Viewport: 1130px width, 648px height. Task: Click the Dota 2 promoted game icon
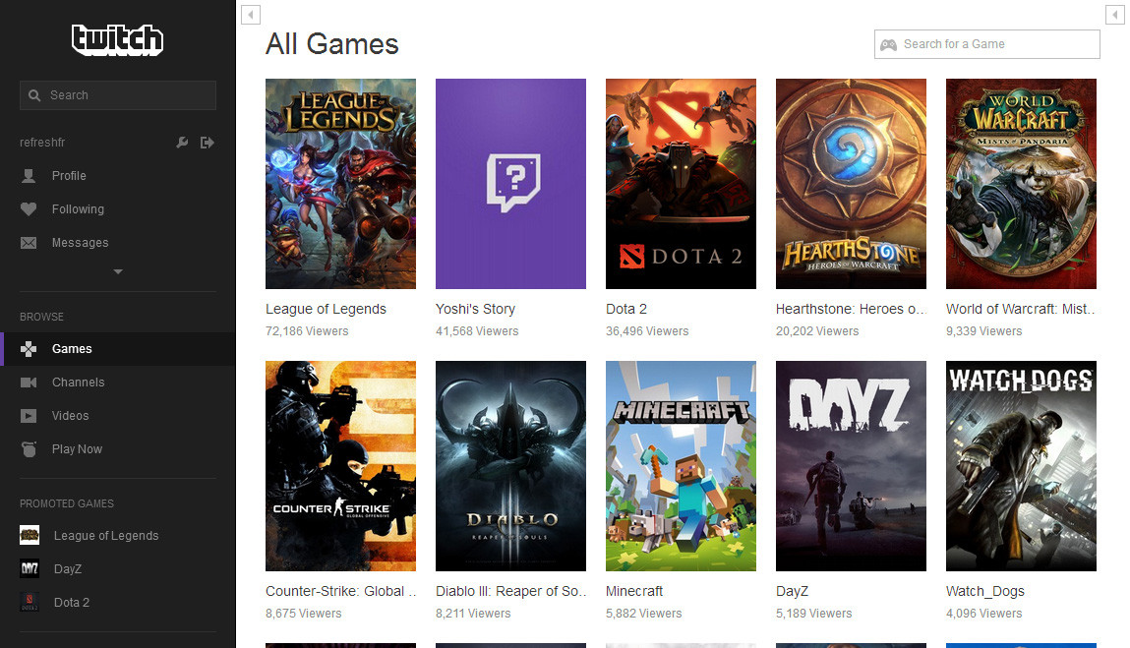pyautogui.click(x=29, y=602)
